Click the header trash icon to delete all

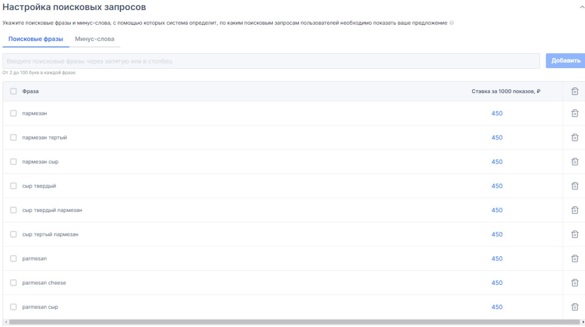(x=575, y=91)
